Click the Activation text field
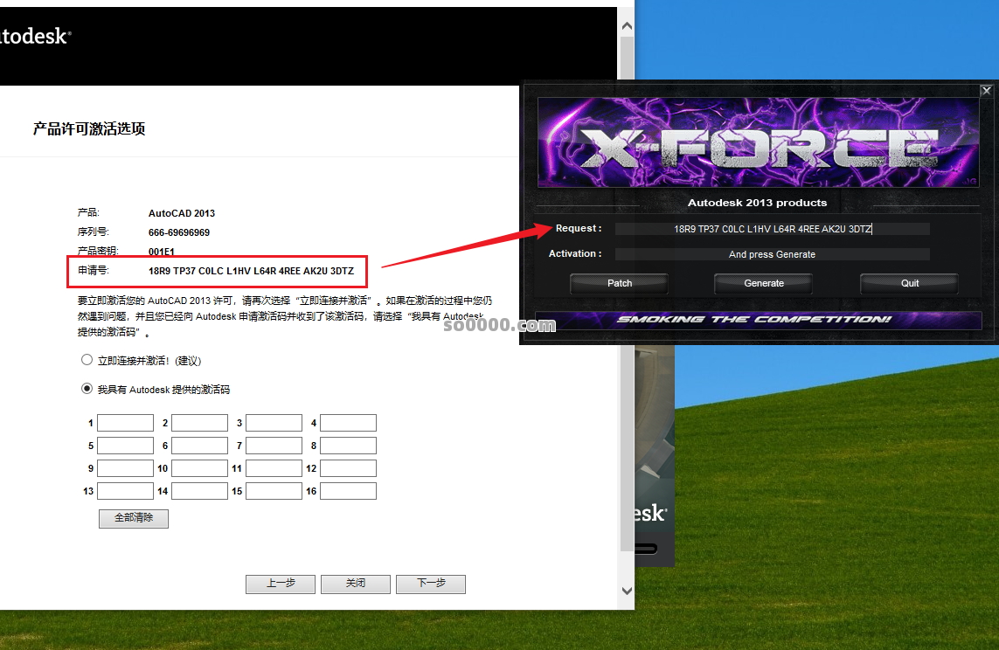The image size is (999, 650). pos(772,254)
